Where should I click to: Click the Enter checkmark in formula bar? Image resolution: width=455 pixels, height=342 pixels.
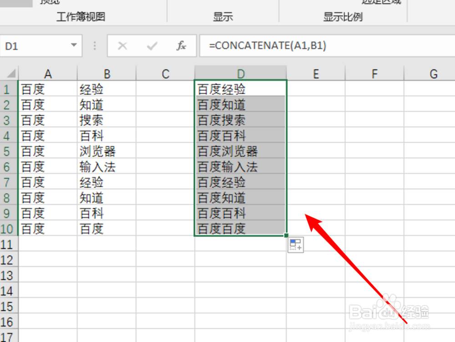[x=152, y=45]
